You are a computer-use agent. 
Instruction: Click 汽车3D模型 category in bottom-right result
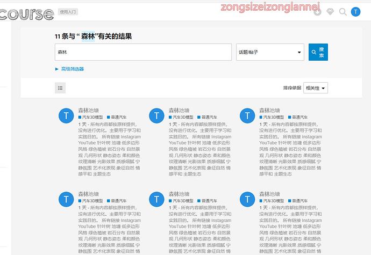click(x=272, y=201)
